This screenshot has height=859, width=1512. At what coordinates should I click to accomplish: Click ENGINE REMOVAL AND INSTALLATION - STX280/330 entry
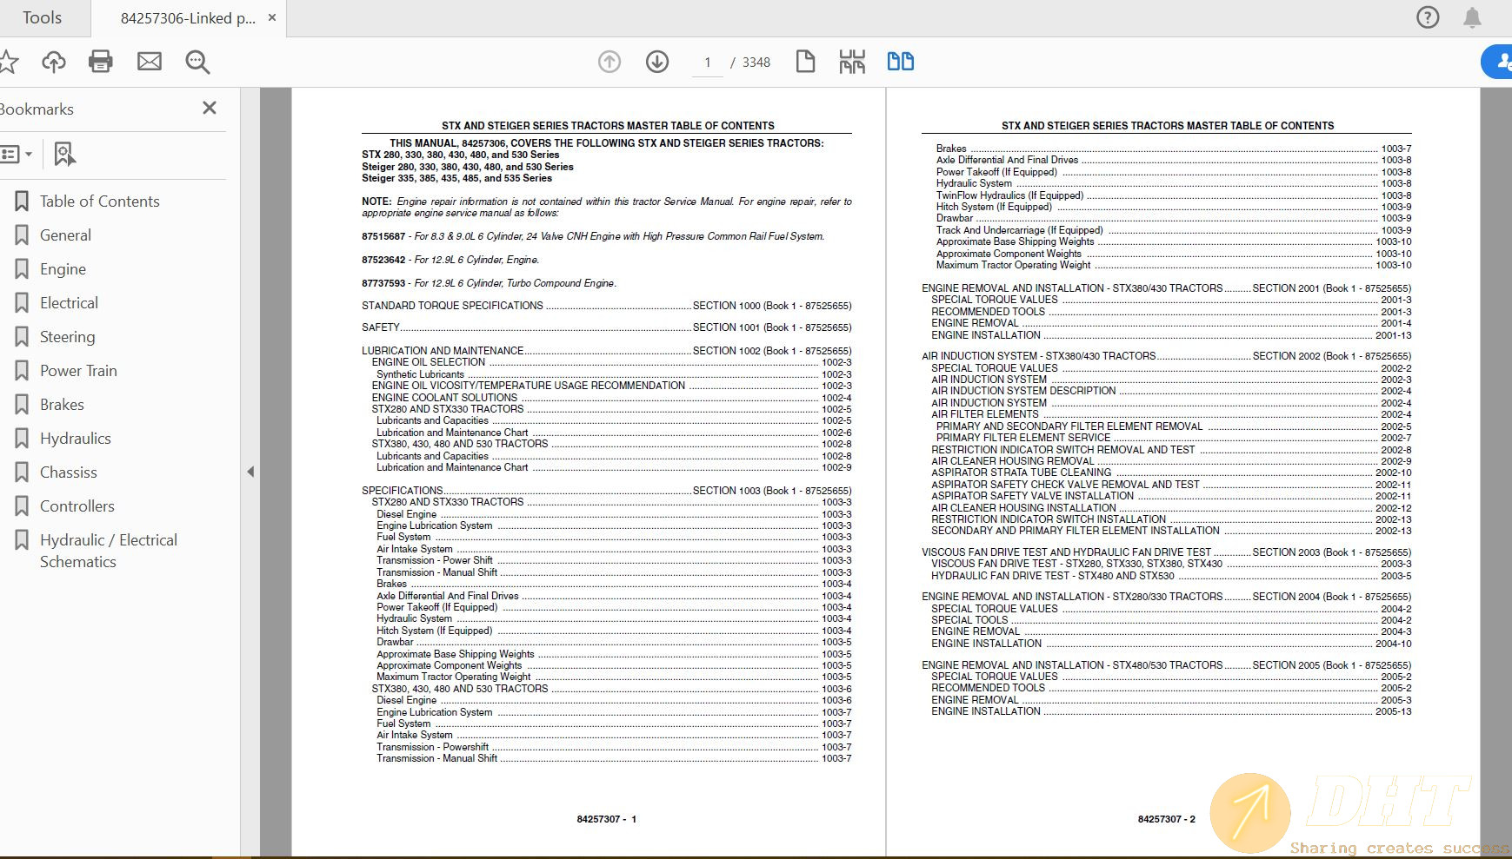coord(1166,597)
